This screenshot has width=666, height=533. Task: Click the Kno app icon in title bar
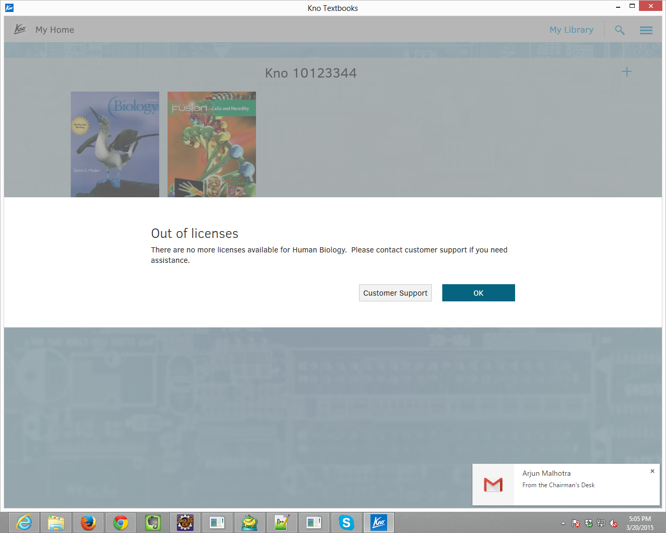click(x=9, y=8)
